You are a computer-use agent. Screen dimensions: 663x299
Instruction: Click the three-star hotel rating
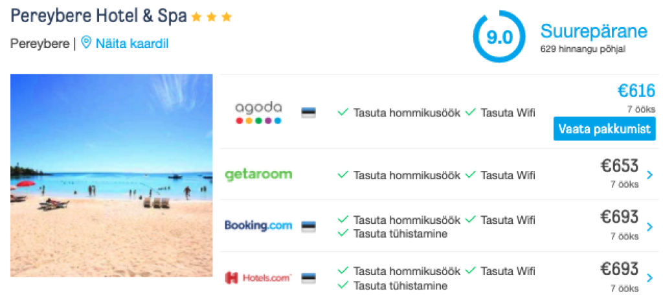211,17
